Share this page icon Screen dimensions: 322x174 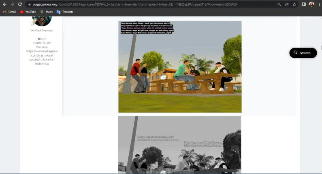(x=287, y=4)
